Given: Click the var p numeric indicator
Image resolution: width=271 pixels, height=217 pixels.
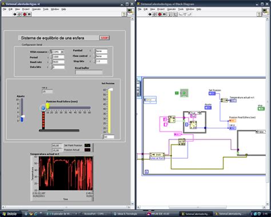Looking at the screenshot, I should tap(47, 92).
